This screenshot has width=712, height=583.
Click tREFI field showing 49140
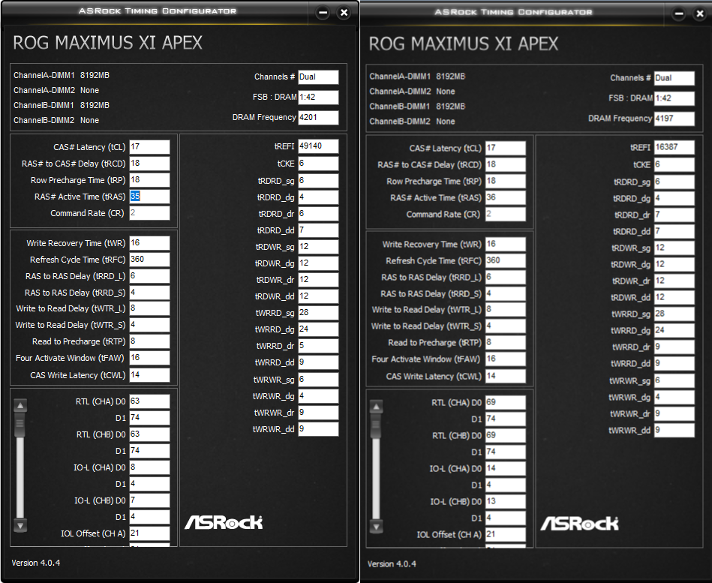[x=318, y=146]
